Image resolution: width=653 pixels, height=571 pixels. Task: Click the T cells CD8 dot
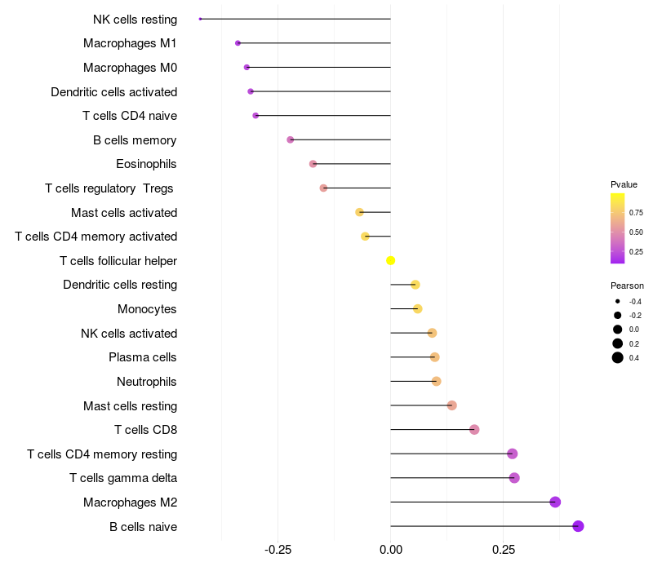click(474, 430)
